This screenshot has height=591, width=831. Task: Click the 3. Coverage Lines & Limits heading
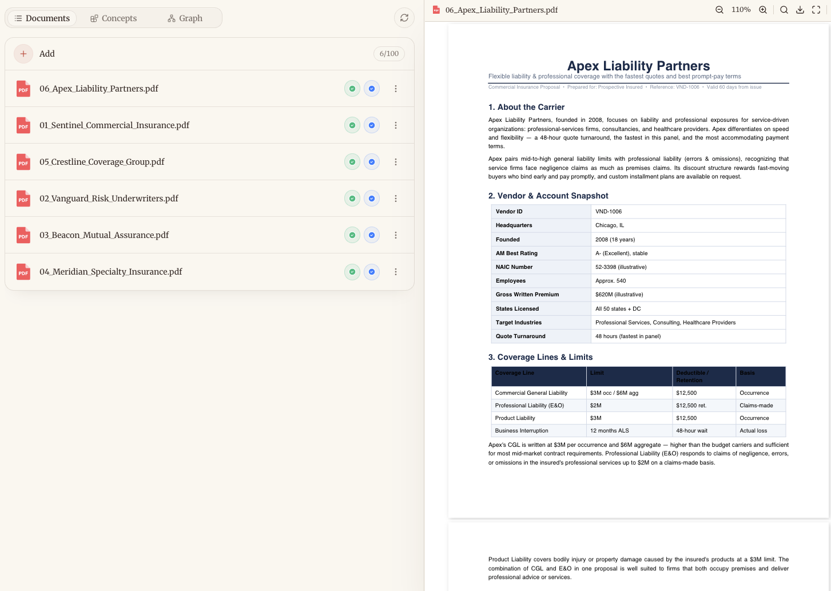coord(540,357)
